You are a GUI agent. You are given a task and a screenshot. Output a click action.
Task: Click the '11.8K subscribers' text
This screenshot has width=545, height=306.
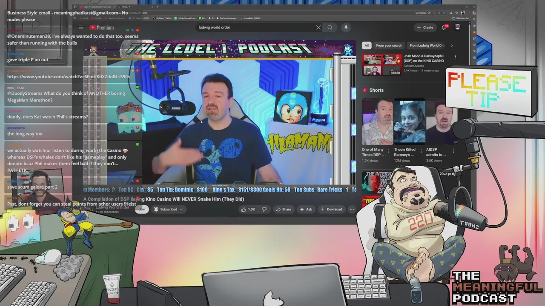pyautogui.click(x=107, y=212)
